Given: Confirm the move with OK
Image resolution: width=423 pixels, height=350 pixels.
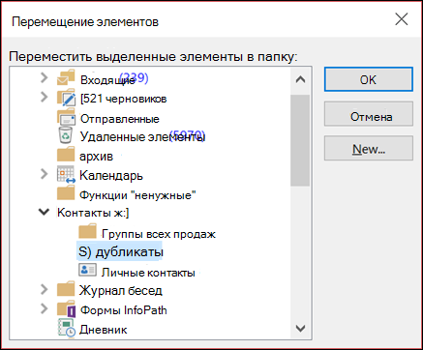Looking at the screenshot, I should coord(369,79).
